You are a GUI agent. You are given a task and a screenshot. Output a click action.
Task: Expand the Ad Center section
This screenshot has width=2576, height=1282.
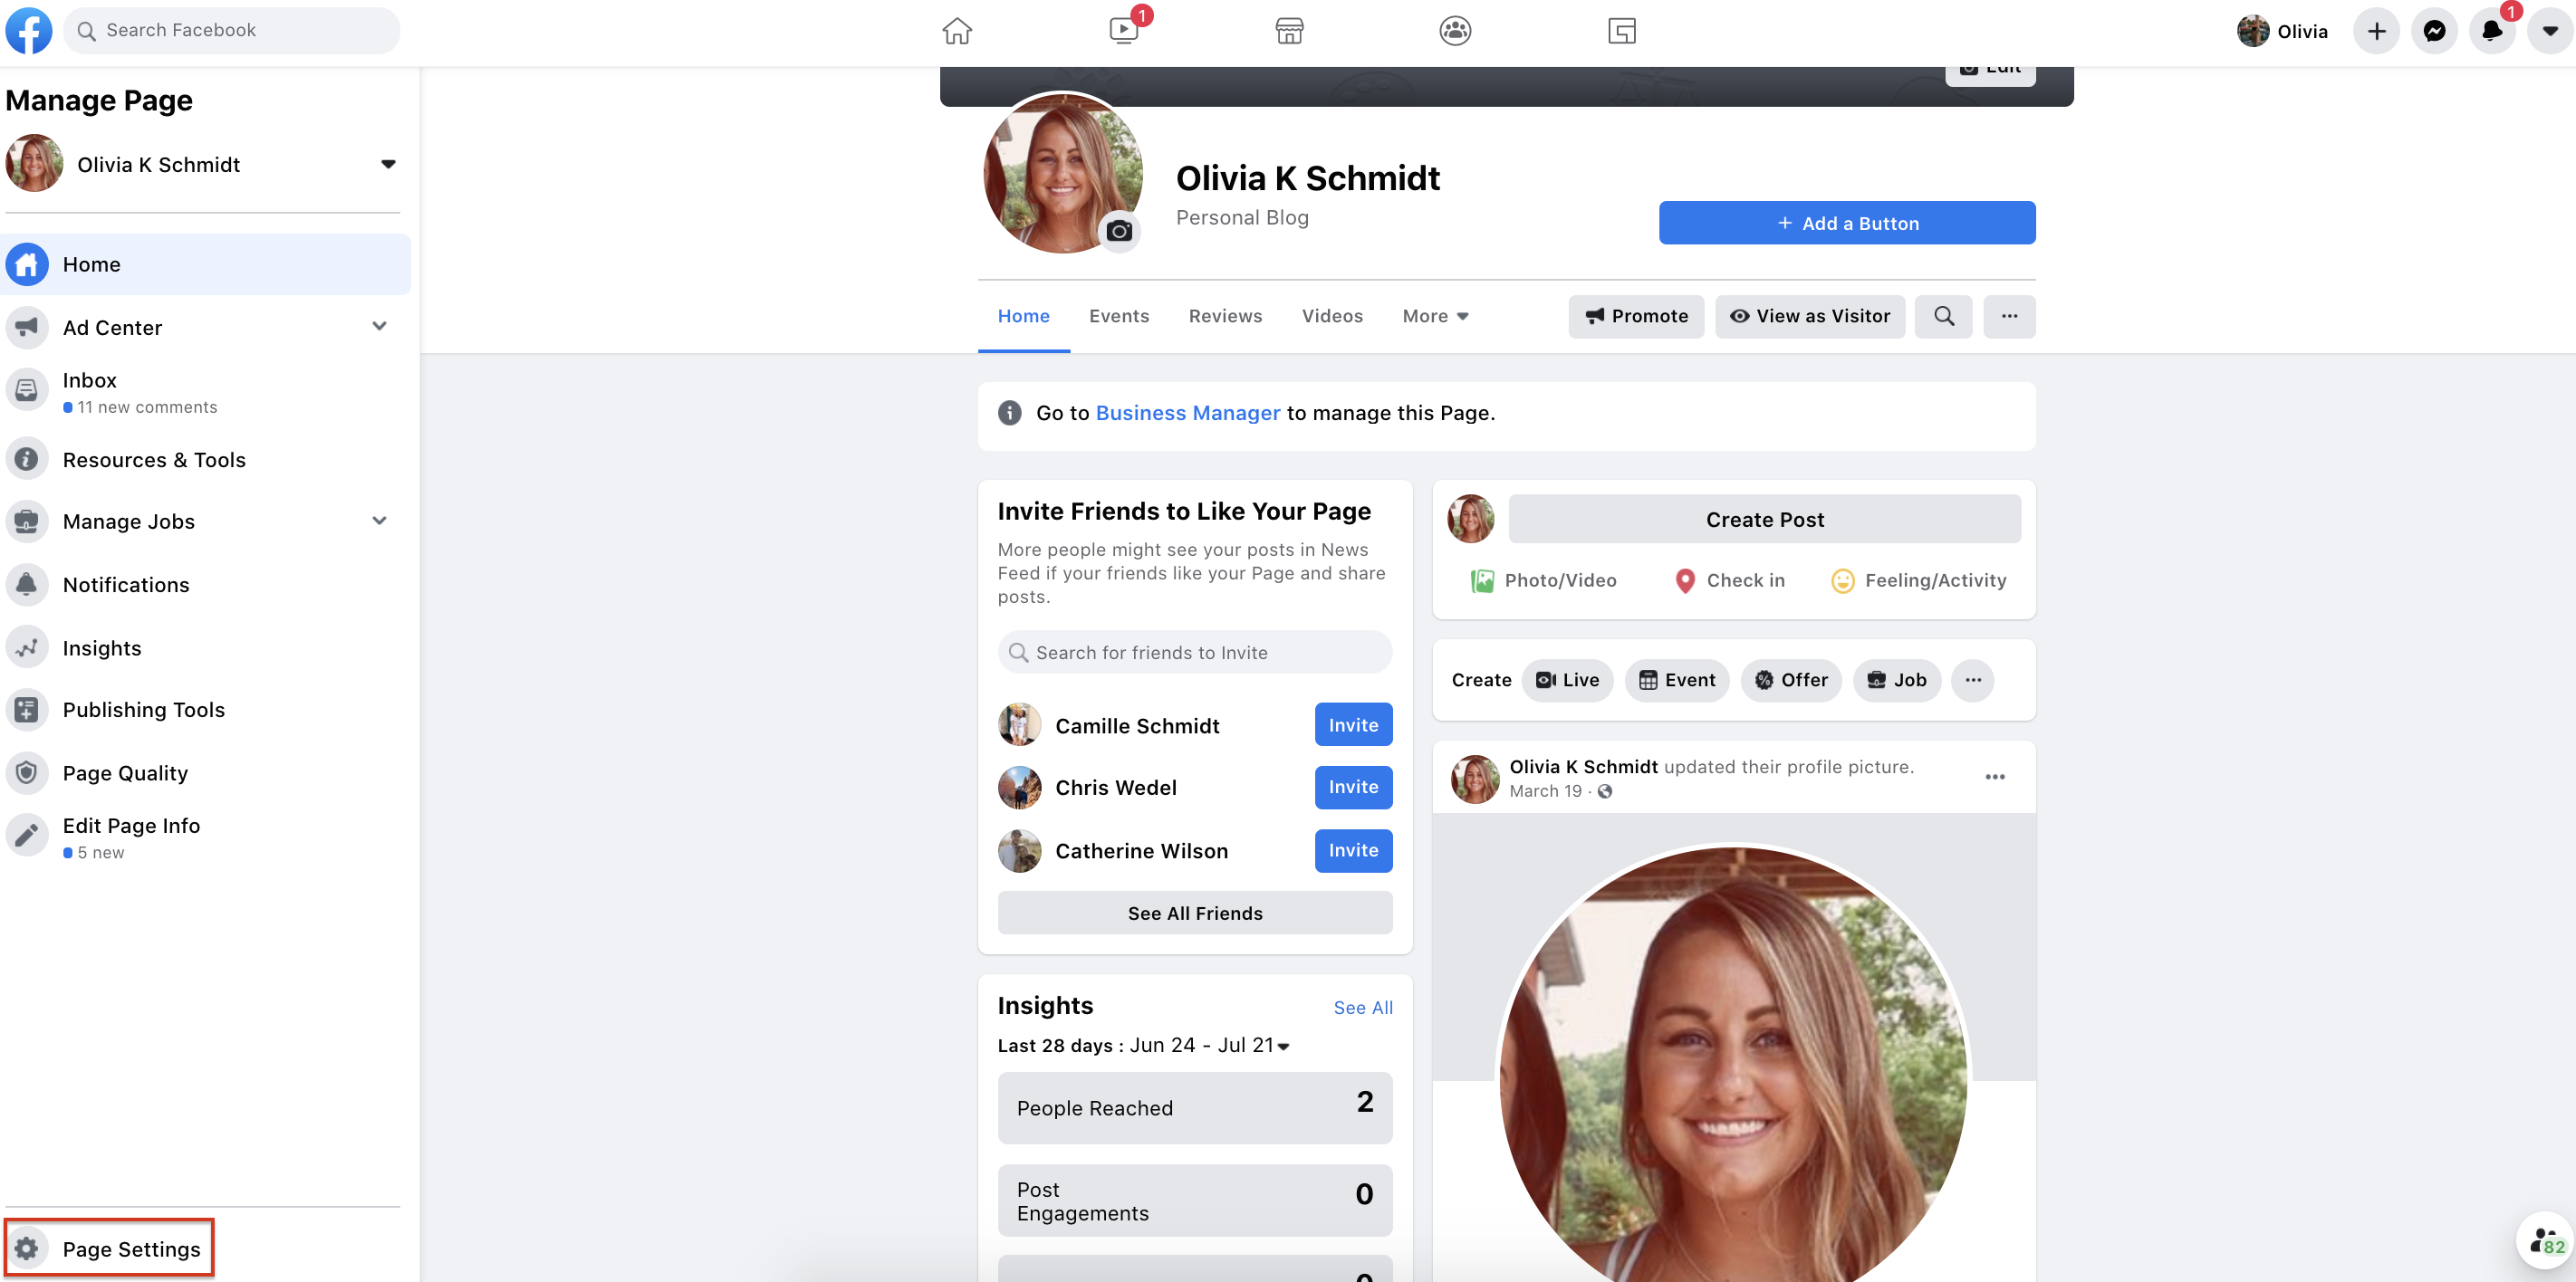pos(379,327)
